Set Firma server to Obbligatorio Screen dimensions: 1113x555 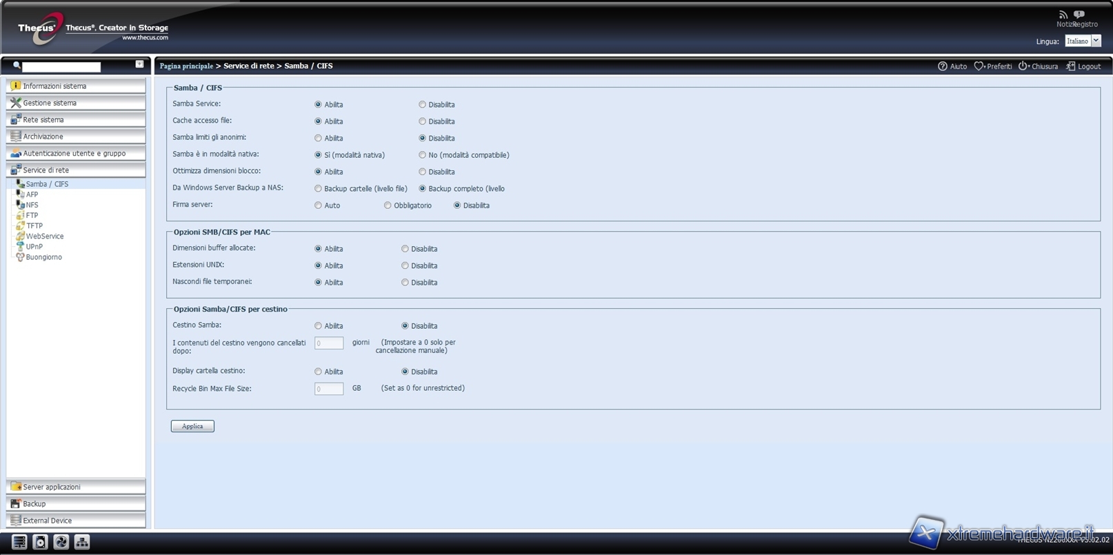pos(388,205)
